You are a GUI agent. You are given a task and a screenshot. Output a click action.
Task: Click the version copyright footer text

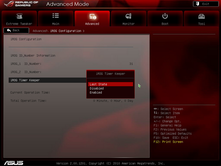tap(110, 164)
